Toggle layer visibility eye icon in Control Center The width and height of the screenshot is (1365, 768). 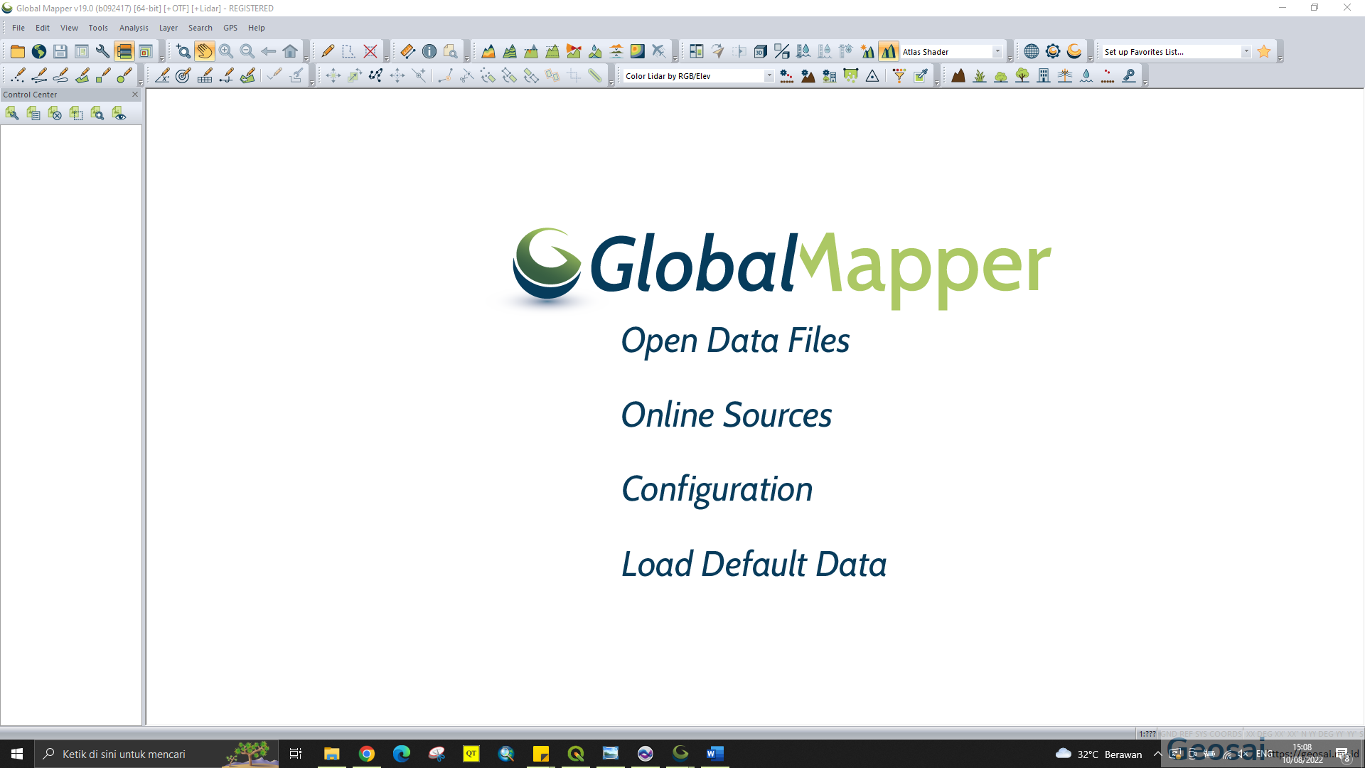(x=119, y=113)
